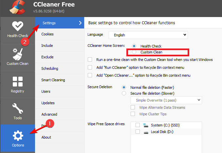
Task: Open Custom Clean broom icon
Action: click(18, 54)
